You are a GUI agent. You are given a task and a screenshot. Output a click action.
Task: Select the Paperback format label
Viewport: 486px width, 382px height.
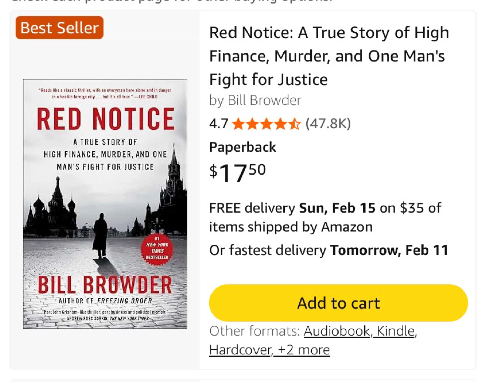[x=243, y=147]
